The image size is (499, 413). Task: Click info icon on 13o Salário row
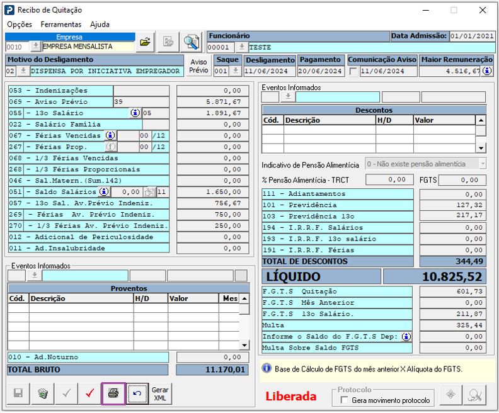click(135, 113)
